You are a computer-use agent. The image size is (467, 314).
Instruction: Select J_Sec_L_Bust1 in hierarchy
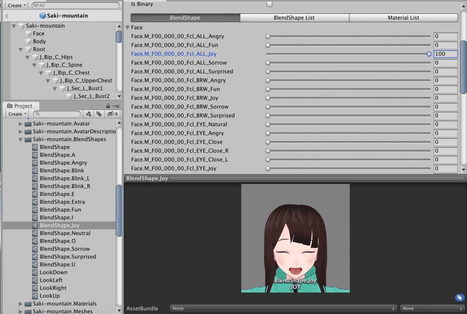84,88
